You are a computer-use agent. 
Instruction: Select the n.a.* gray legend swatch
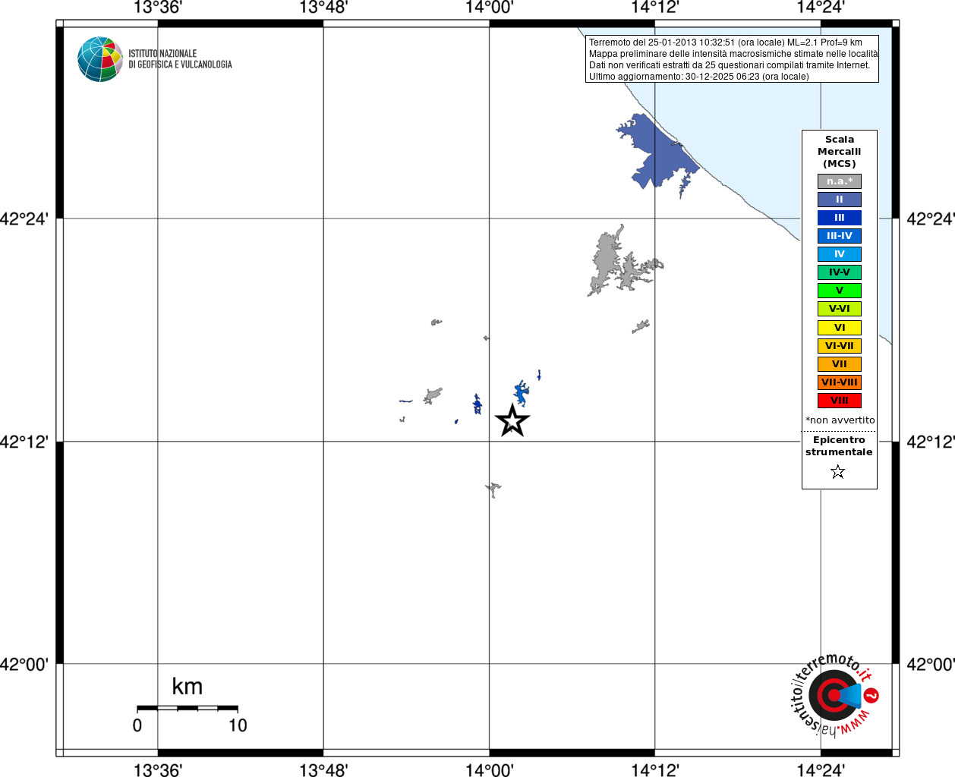tap(840, 181)
